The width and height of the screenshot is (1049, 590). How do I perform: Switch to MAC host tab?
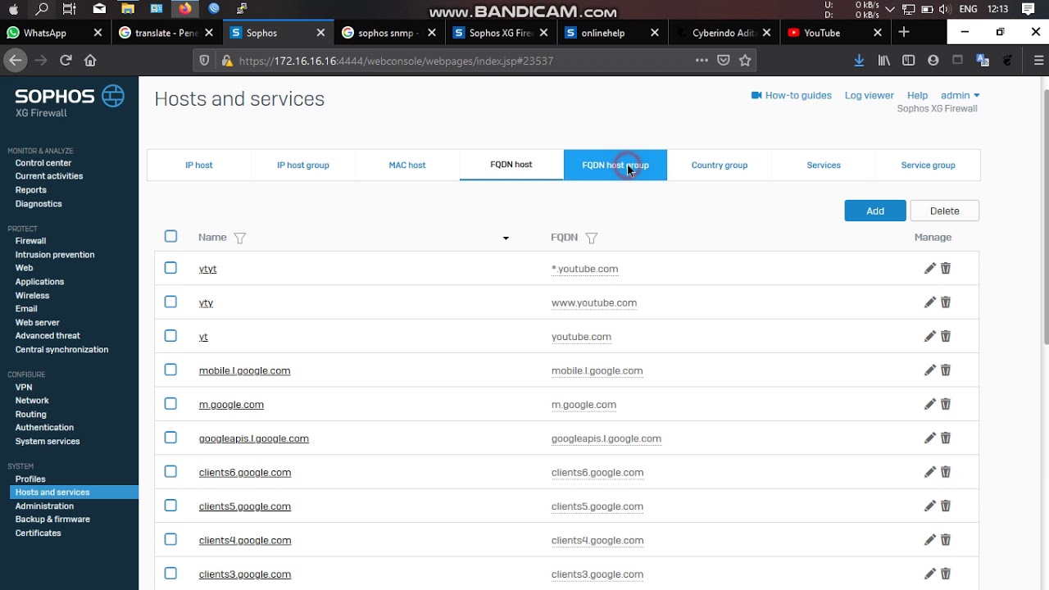pyautogui.click(x=407, y=165)
